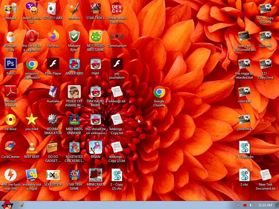The image size is (279, 209).
Task: Click the Daemon Tools lightning bolt icon
Action: click(11, 175)
